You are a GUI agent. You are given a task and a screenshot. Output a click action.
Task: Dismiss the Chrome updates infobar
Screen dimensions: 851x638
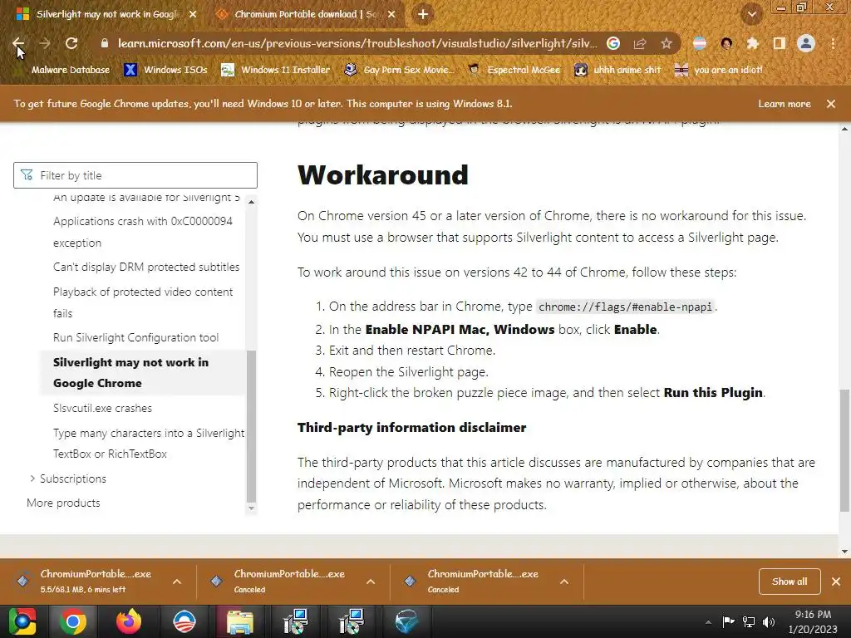pos(831,104)
